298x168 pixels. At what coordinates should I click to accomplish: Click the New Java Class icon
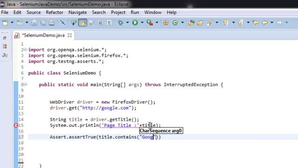[175, 23]
